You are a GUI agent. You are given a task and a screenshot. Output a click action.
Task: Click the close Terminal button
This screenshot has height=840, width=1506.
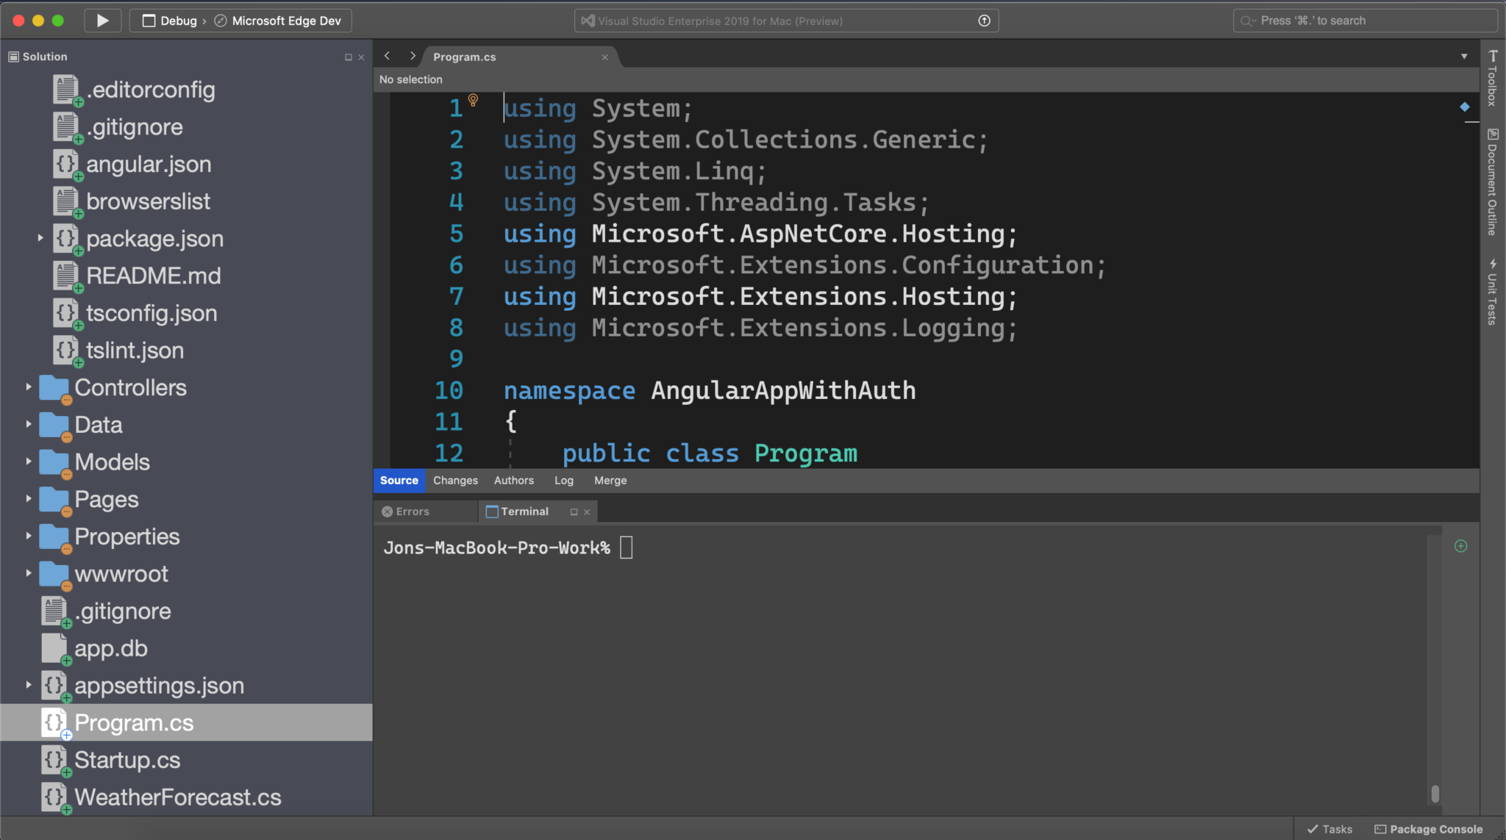tap(585, 511)
